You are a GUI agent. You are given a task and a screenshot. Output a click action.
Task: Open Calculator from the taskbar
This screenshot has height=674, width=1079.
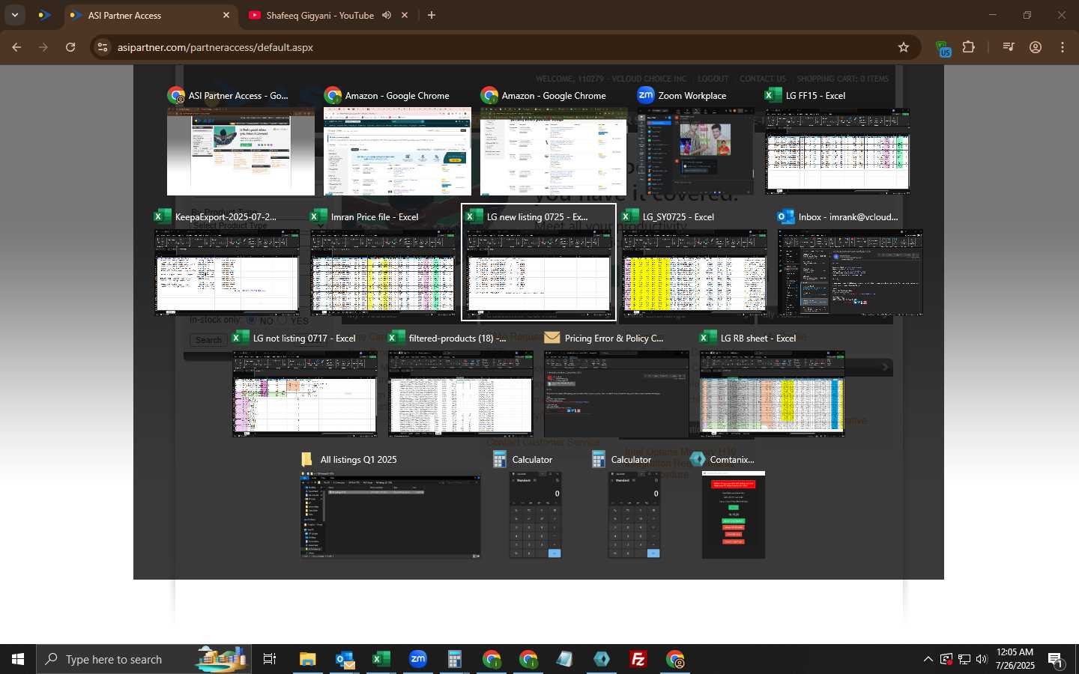click(454, 659)
